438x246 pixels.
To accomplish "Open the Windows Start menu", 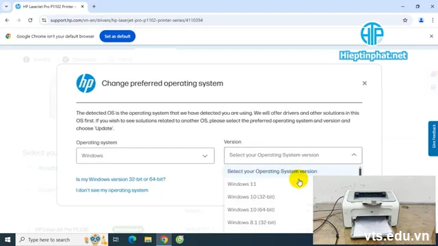I will [8, 240].
